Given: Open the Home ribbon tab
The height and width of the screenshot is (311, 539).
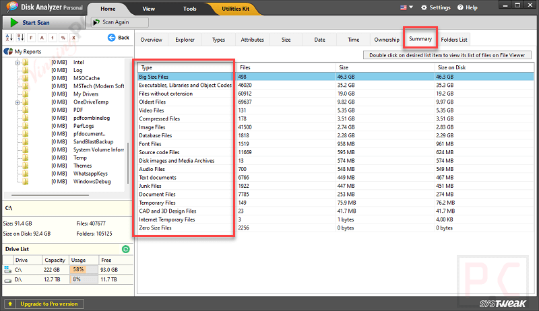Looking at the screenshot, I should pos(108,9).
